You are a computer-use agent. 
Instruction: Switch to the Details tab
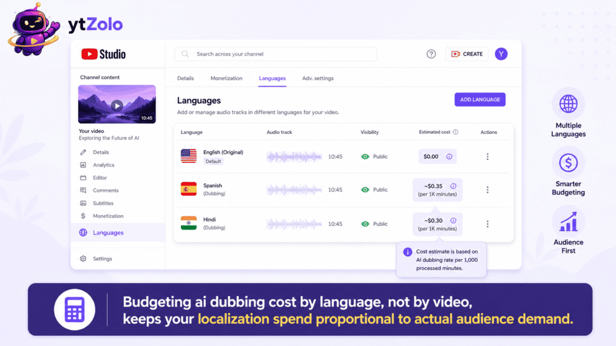tap(185, 79)
